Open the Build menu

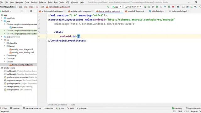50,2
